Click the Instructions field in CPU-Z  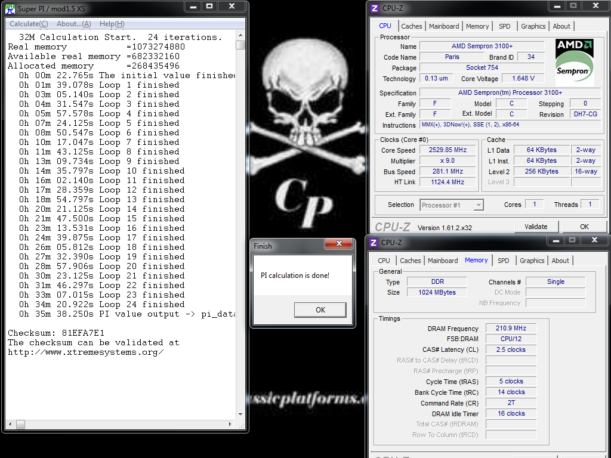[x=510, y=125]
